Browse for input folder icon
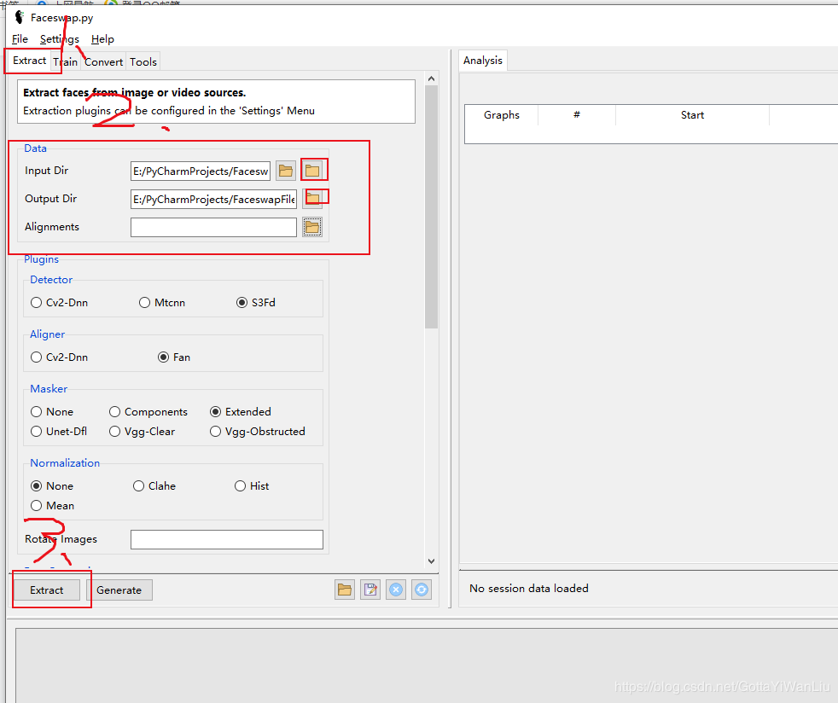Screen dimensions: 838x703 (x=312, y=171)
